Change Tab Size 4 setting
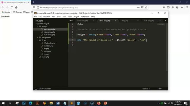Viewport: 190px width, 106px height. [x=146, y=89]
